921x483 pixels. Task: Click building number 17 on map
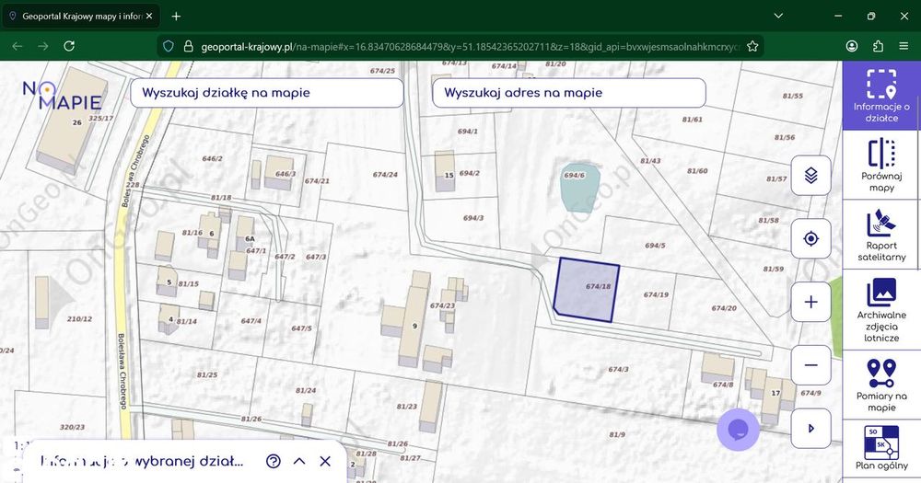[775, 393]
